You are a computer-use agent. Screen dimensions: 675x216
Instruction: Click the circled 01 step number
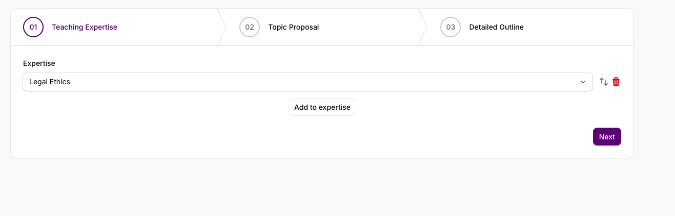(x=33, y=27)
